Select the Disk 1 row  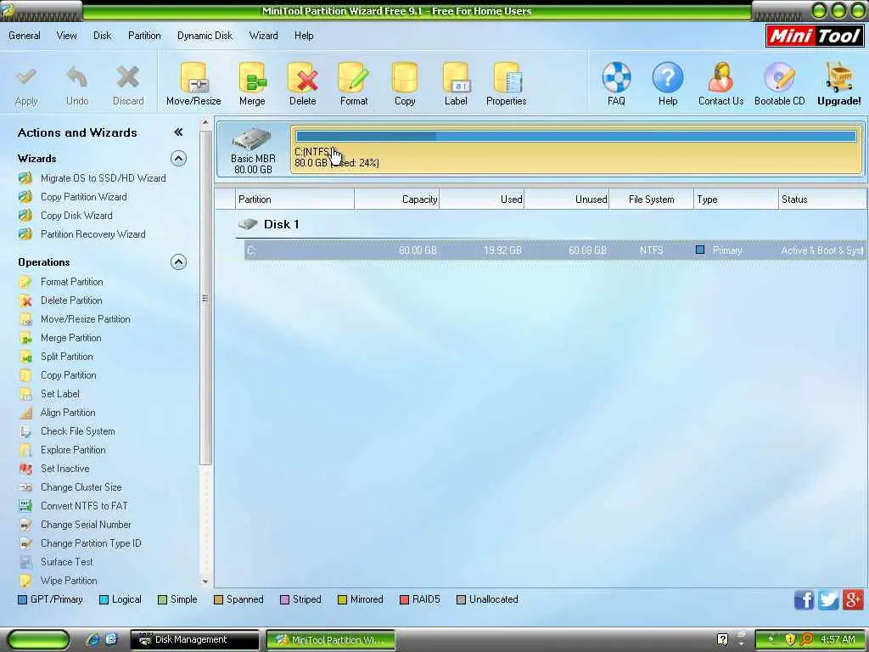click(269, 224)
